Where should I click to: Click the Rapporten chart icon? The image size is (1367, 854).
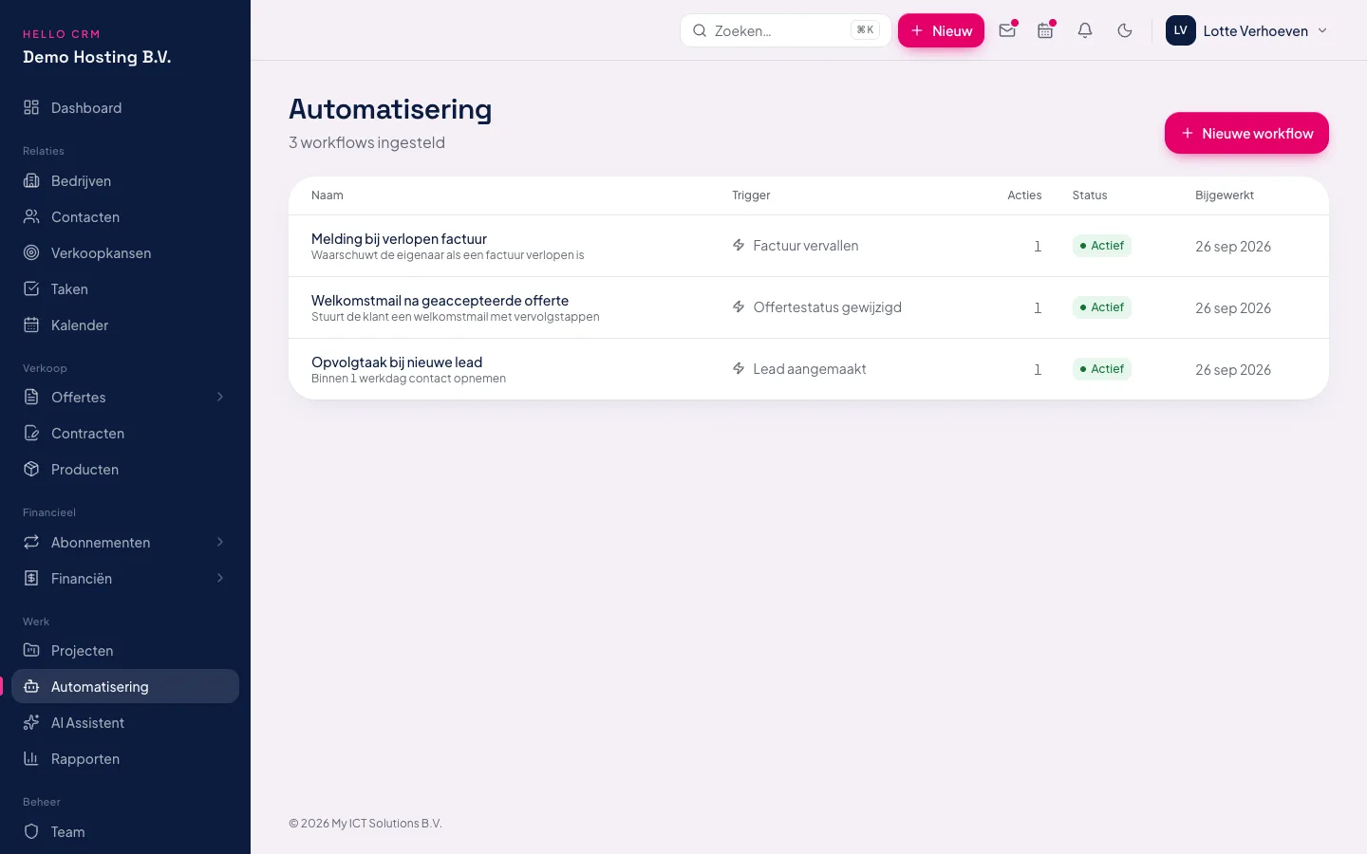point(31,758)
